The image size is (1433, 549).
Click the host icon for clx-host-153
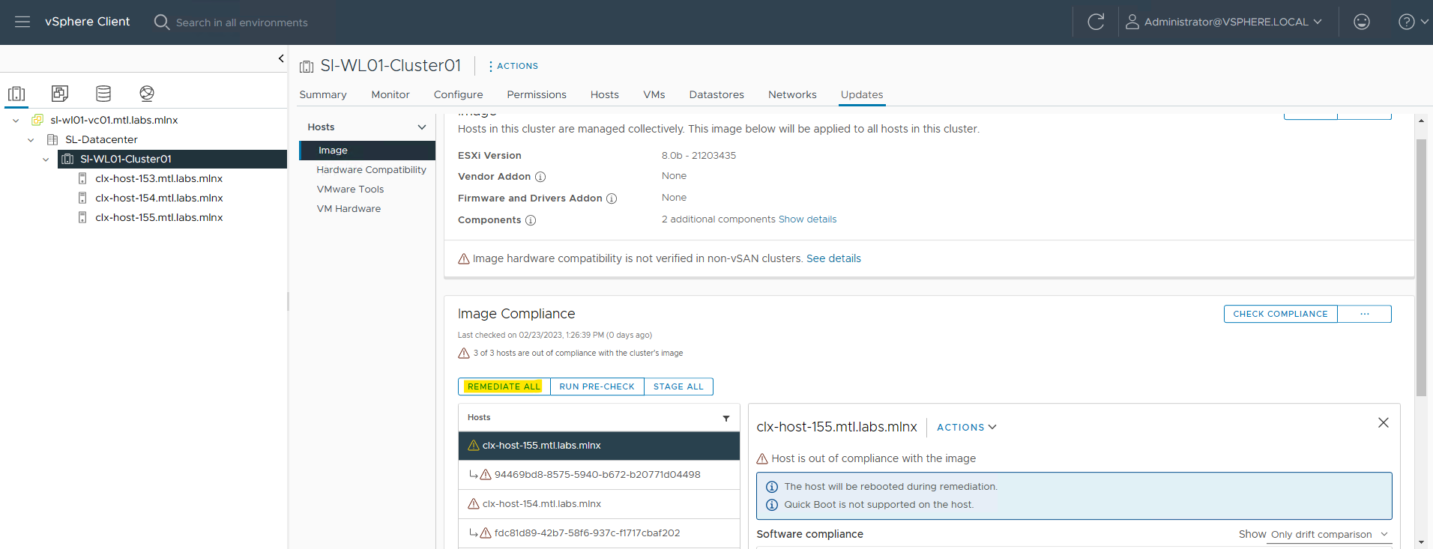click(x=82, y=178)
